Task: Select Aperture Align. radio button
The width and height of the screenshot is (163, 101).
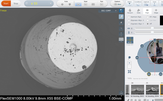Action: tap(129, 17)
